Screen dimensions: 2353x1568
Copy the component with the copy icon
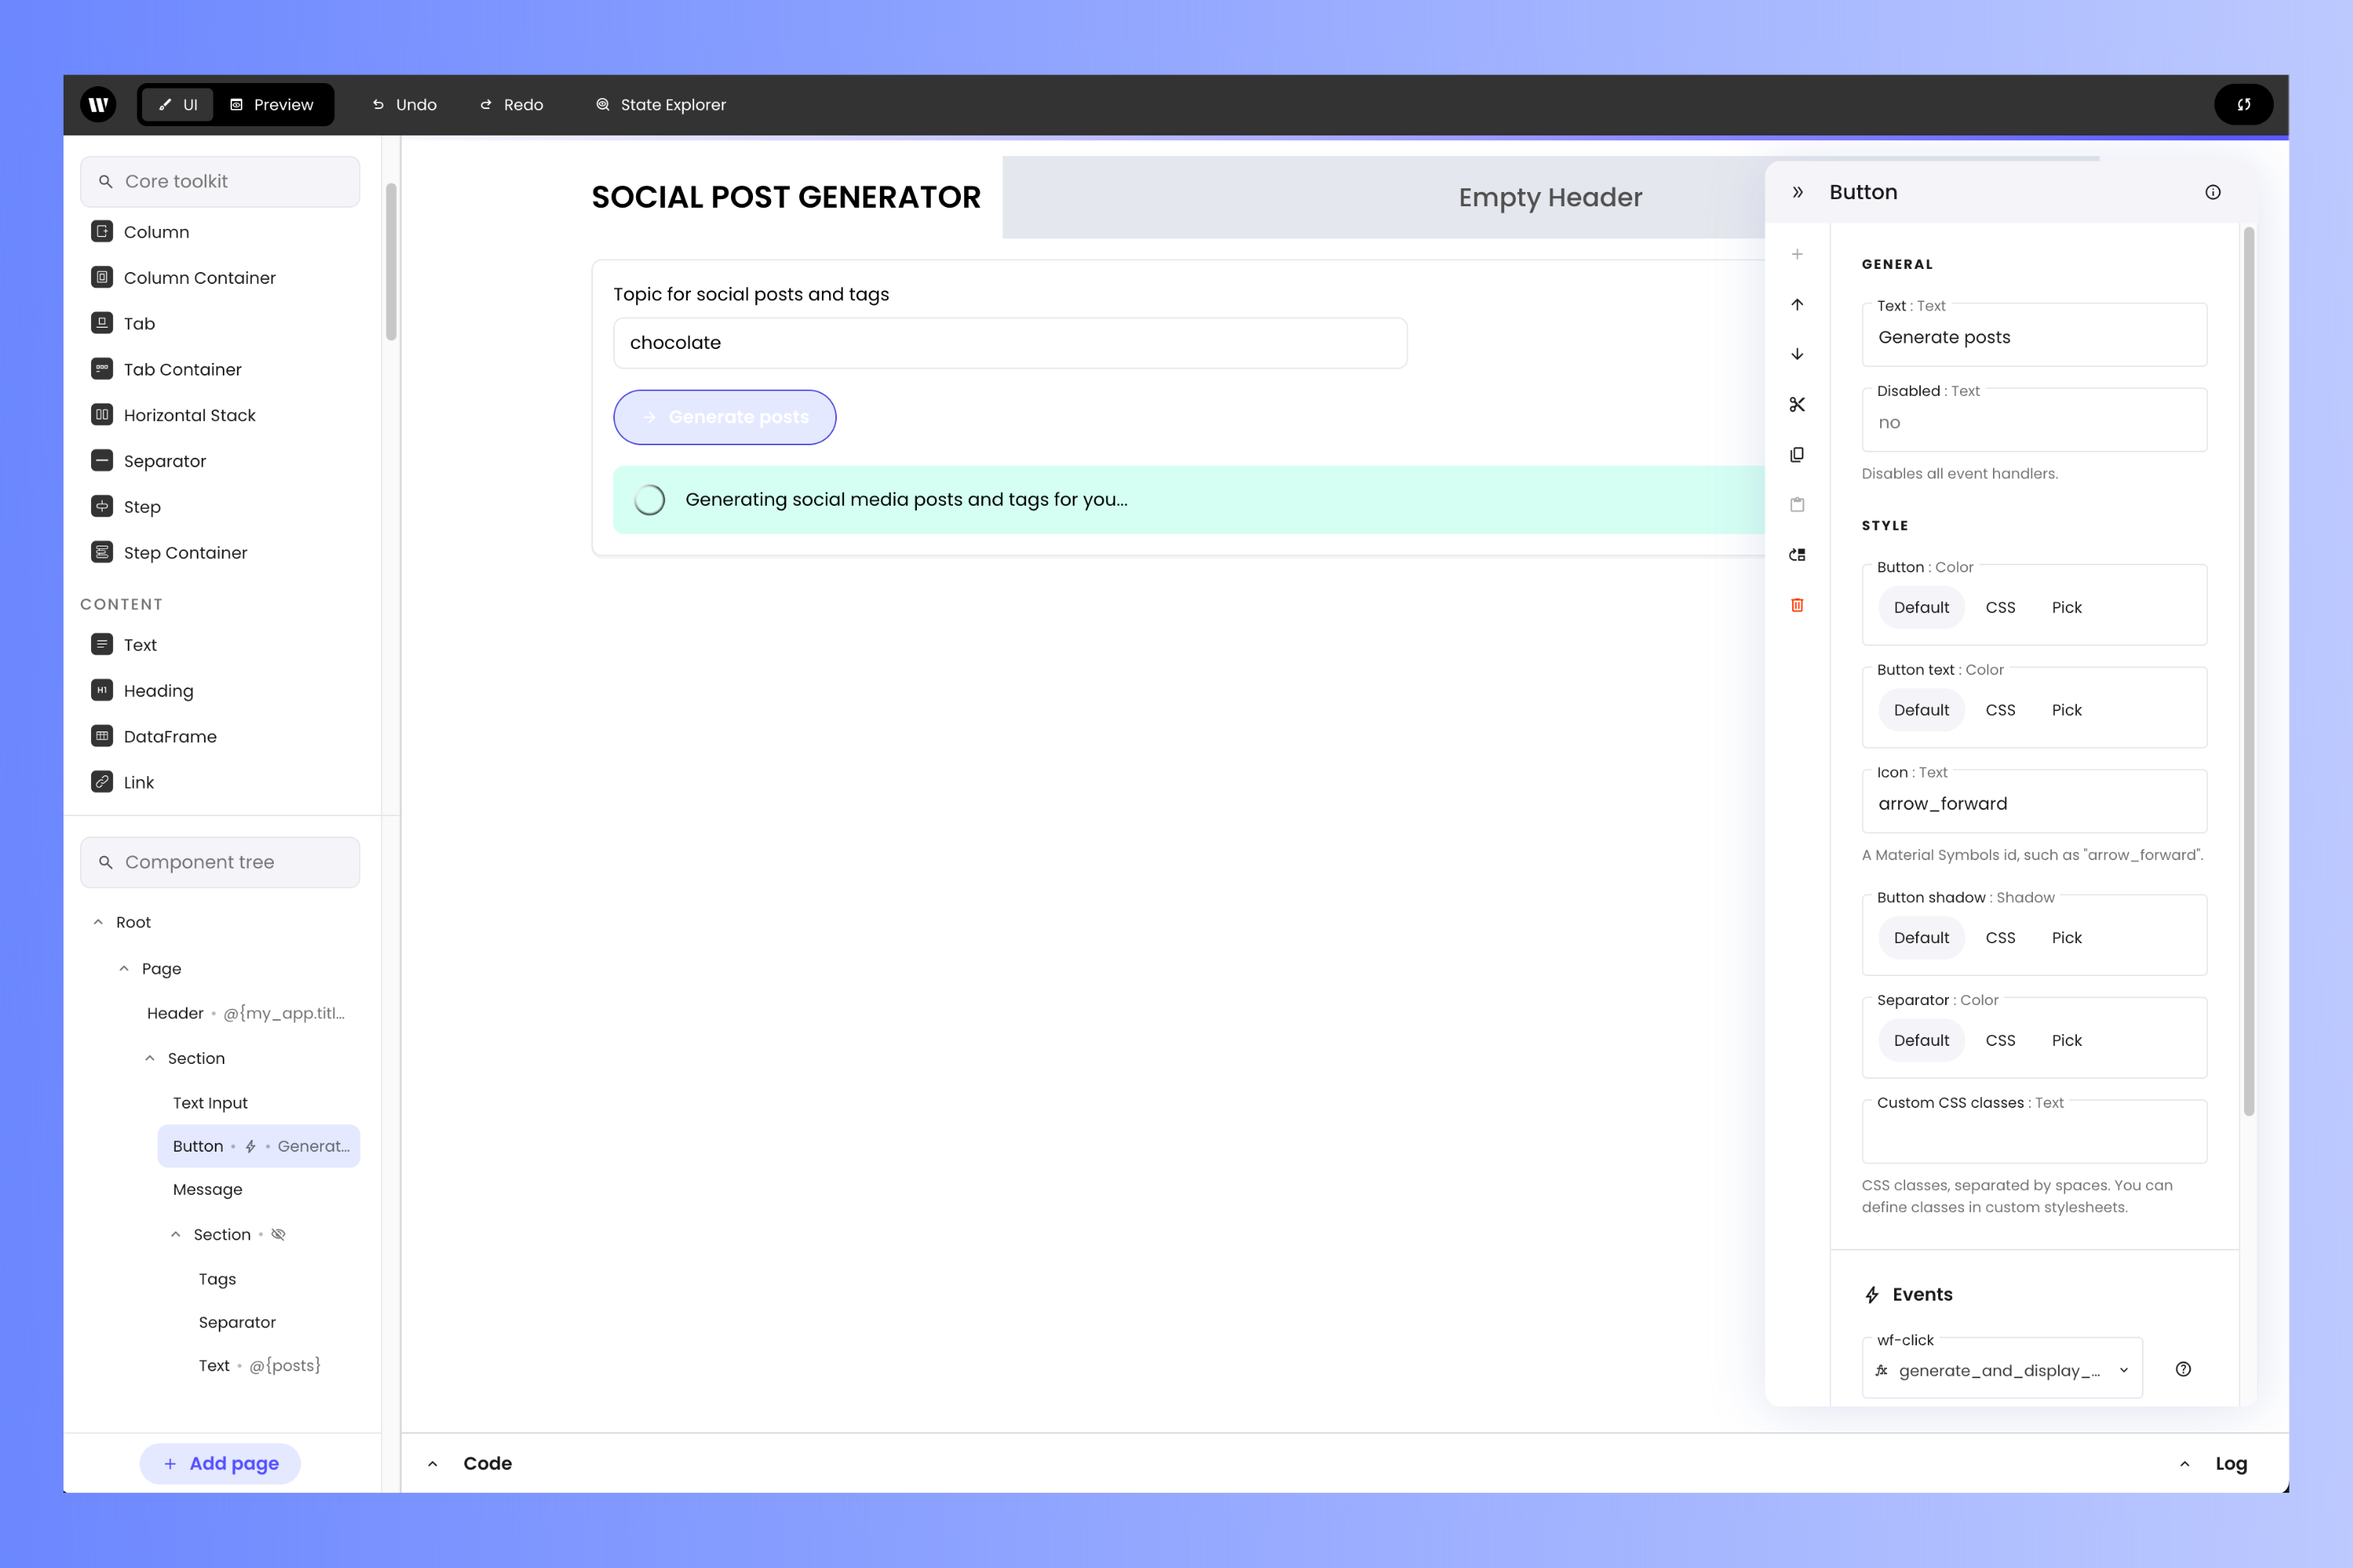point(1797,454)
